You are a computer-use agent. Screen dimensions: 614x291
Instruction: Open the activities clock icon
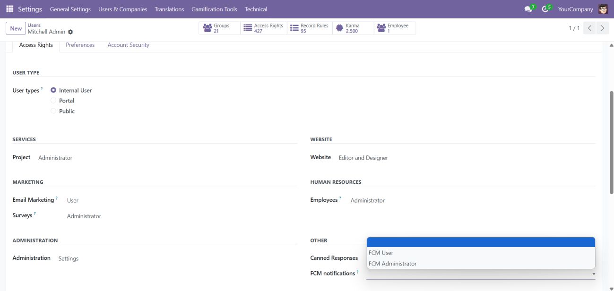545,9
